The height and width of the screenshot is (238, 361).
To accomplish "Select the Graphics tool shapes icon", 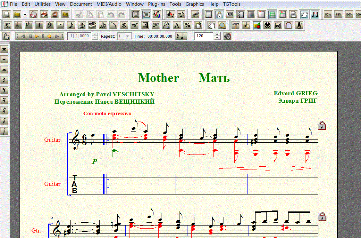I will [257, 25].
